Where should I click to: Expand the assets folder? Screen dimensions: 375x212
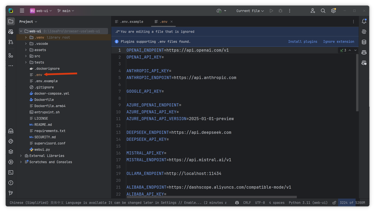tap(26, 50)
